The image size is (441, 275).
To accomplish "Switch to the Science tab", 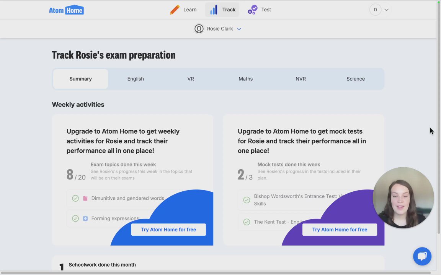I will 356,79.
